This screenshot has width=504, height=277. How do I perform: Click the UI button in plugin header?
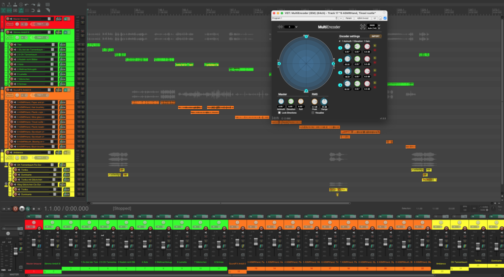[374, 18]
